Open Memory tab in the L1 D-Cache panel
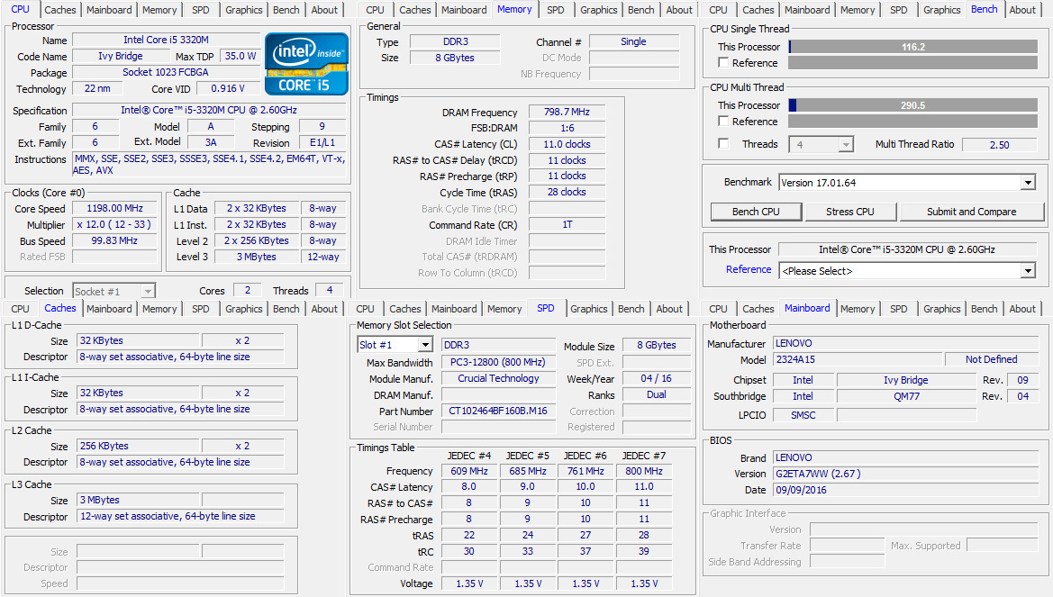Image resolution: width=1053 pixels, height=597 pixels. pos(159,309)
